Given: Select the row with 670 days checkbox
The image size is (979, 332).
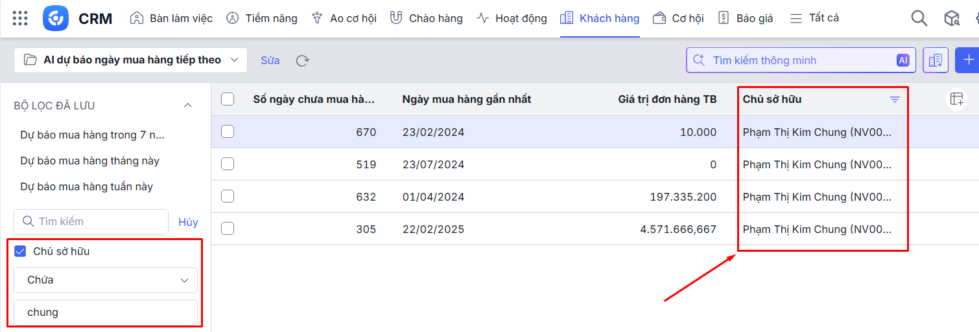Looking at the screenshot, I should coord(228,131).
